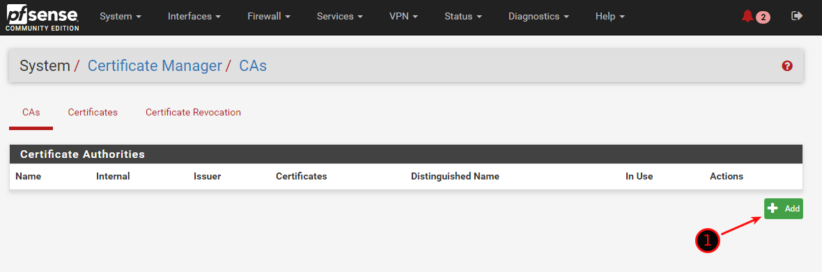Click the logout icon in navbar

click(x=797, y=16)
